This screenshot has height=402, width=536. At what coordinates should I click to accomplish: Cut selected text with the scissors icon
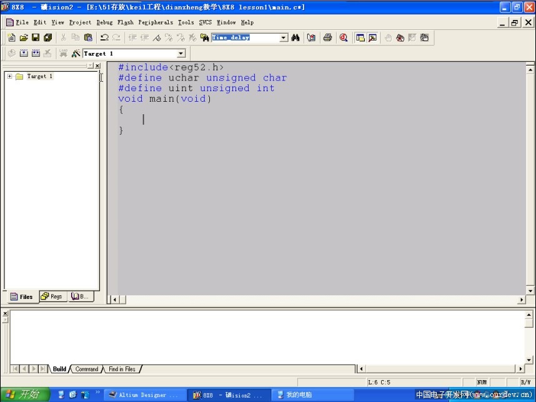click(x=64, y=37)
